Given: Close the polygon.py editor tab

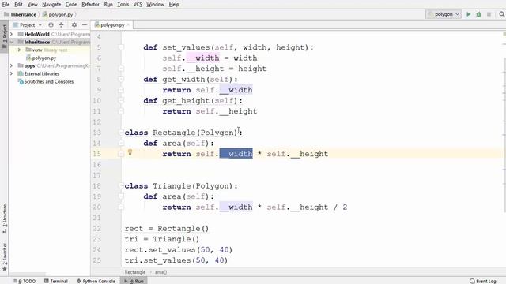Looking at the screenshot, I should [x=128, y=24].
